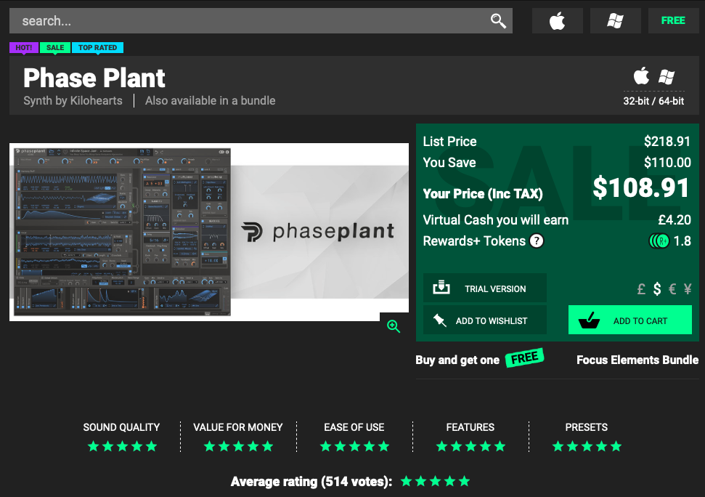The height and width of the screenshot is (497, 705).
Task: Open 'Also available in a bundle' link
Action: pos(210,100)
